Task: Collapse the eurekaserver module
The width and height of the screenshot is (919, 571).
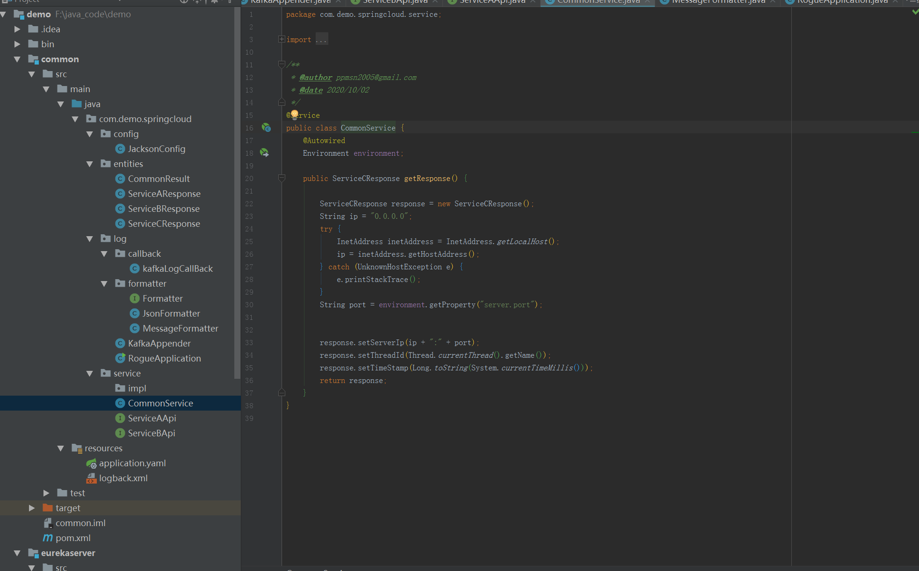Action: tap(17, 553)
